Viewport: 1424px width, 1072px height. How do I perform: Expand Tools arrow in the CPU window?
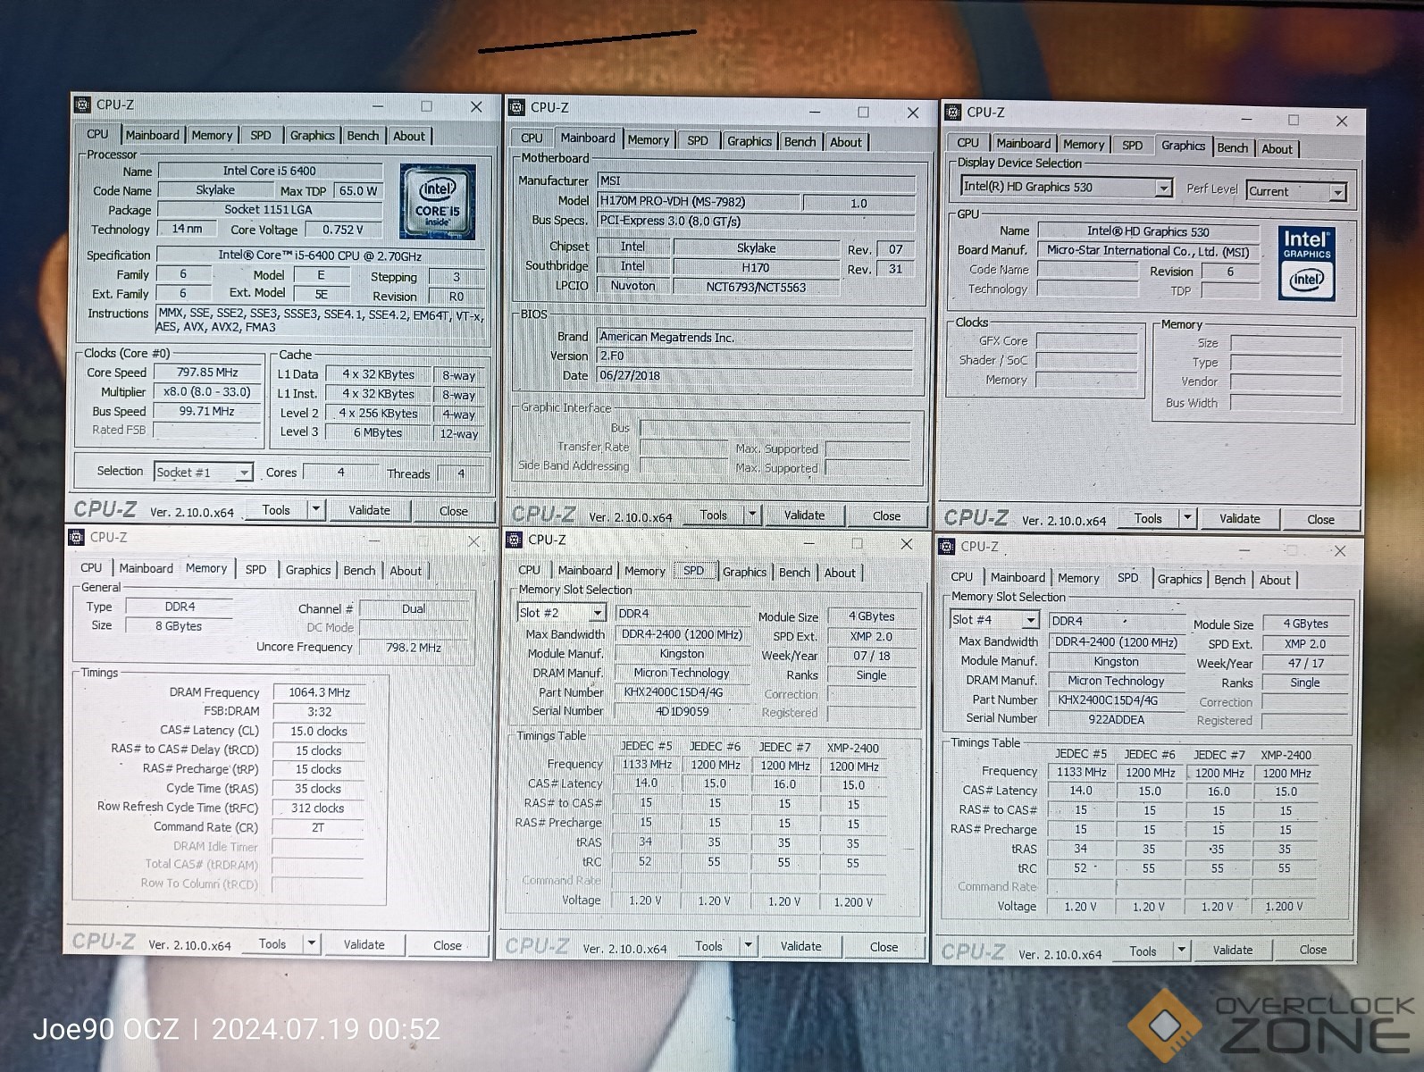click(x=315, y=509)
